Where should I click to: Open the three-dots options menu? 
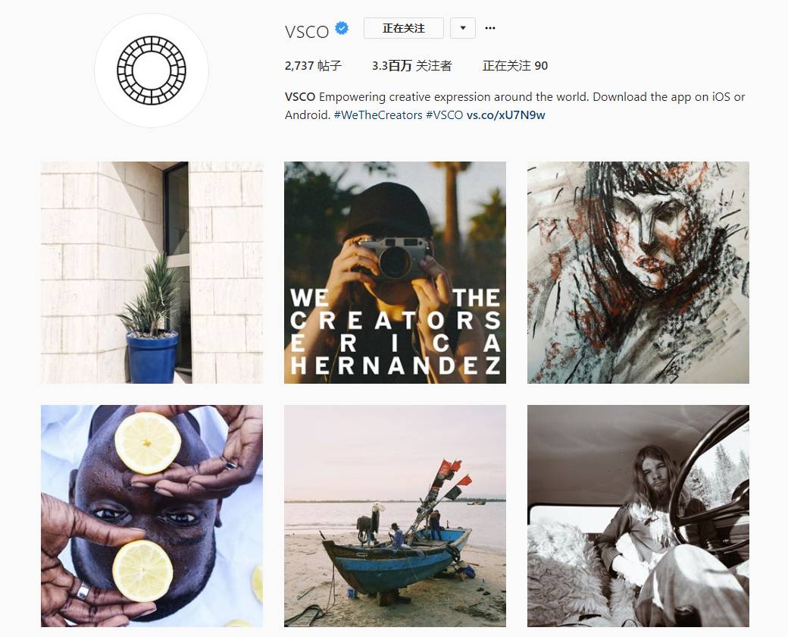490,28
